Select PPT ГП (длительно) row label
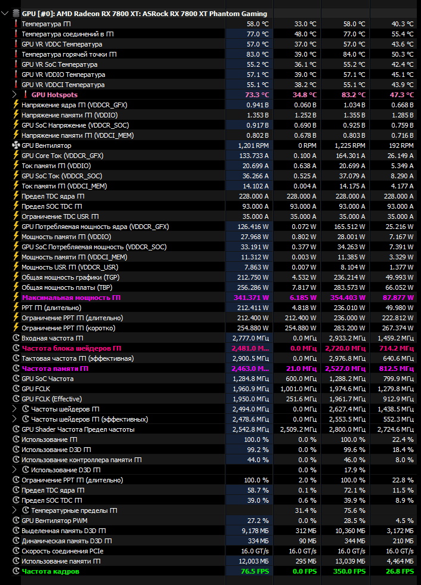This screenshot has width=421, height=585. pos(51,308)
